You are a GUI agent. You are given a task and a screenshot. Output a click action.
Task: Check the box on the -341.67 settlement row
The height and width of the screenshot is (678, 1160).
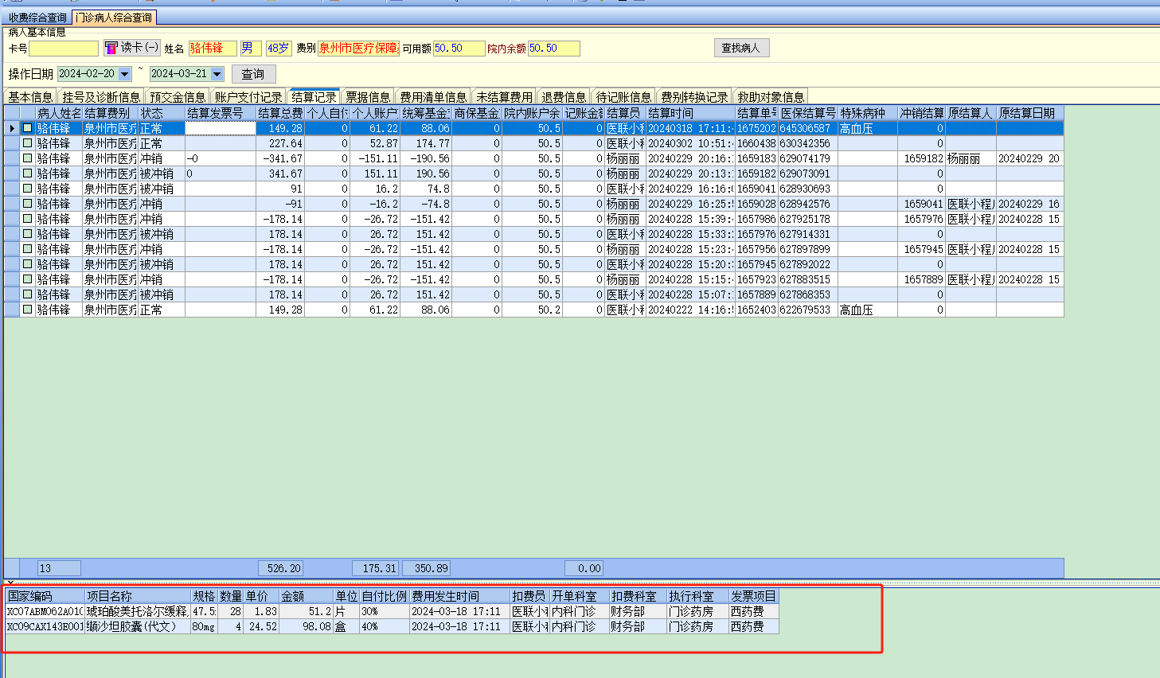coord(27,158)
